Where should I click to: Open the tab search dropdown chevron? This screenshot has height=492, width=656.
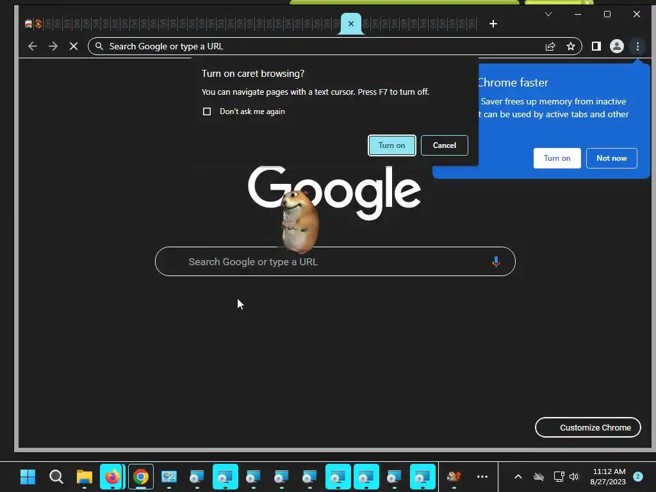[548, 14]
